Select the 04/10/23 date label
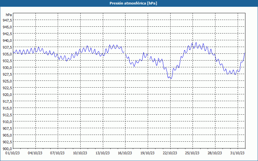The height and width of the screenshot is (161, 258). [x=35, y=153]
